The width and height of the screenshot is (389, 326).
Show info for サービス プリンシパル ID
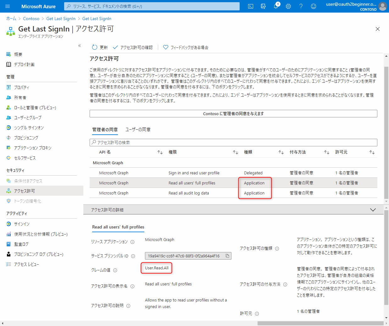tap(133, 256)
